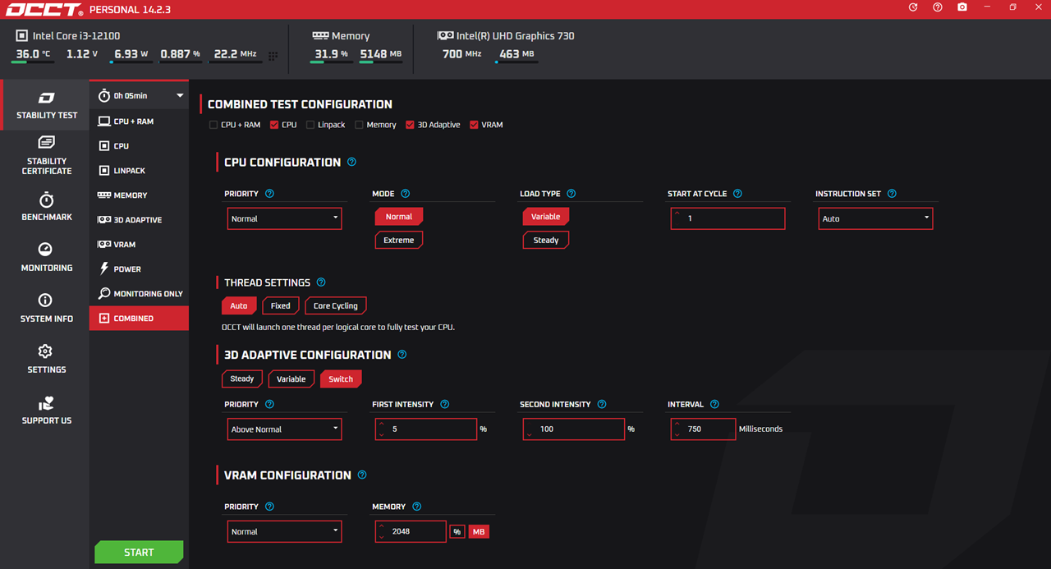Select Monitoring Only mode
Screen dimensions: 1051x569
click(139, 294)
